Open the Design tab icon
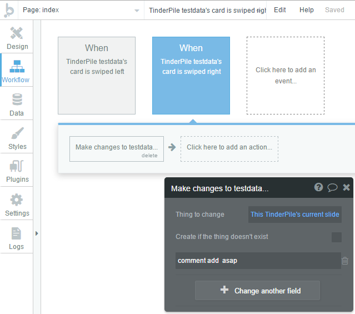The width and height of the screenshot is (355, 314). tap(17, 33)
